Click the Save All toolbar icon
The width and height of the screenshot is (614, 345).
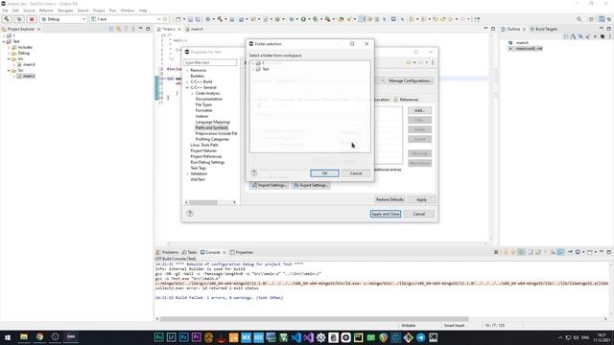click(198, 19)
